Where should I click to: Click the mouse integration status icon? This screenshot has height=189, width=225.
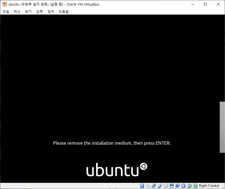[x=189, y=186]
